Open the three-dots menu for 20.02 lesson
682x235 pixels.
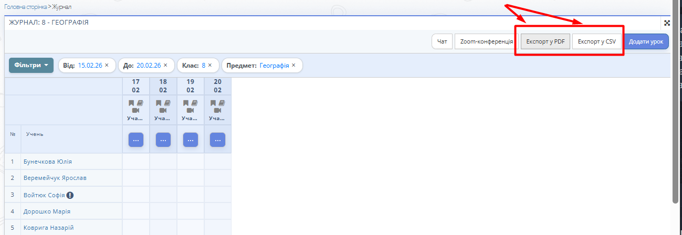pyautogui.click(x=217, y=140)
